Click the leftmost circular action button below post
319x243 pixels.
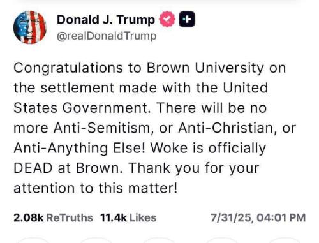(33, 240)
